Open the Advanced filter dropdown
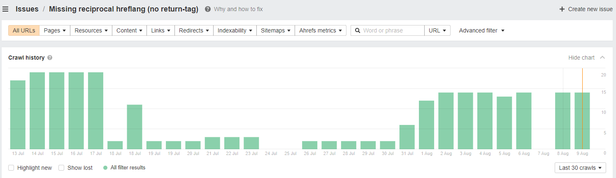The image size is (616, 178). tap(481, 30)
